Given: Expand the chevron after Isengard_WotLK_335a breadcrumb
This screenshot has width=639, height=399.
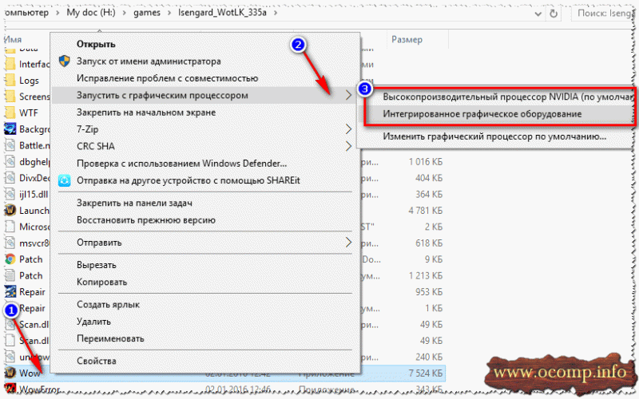Looking at the screenshot, I should (276, 13).
